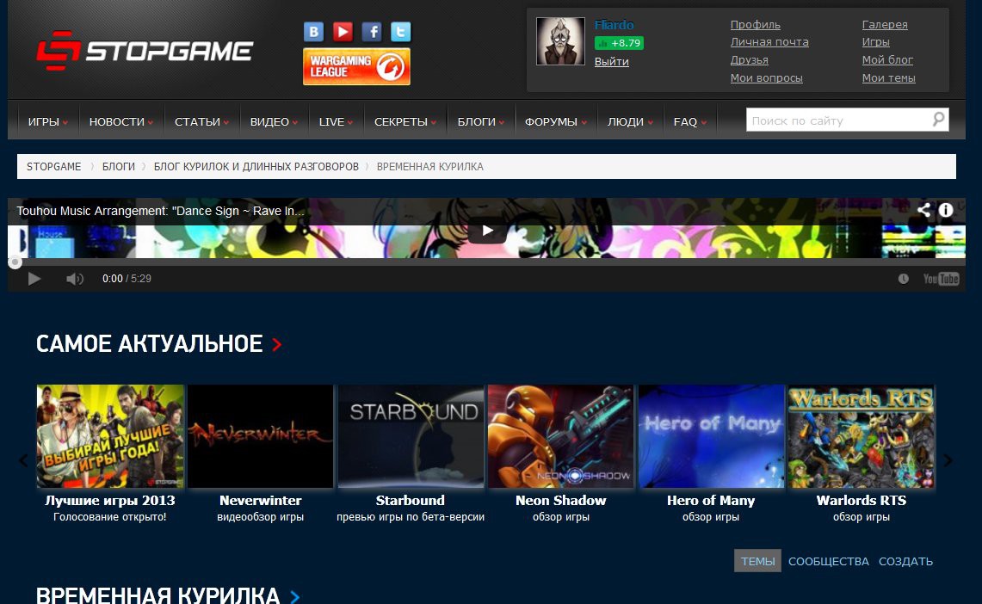Click the VK social network icon
Viewport: 982px width, 604px height.
click(x=314, y=32)
